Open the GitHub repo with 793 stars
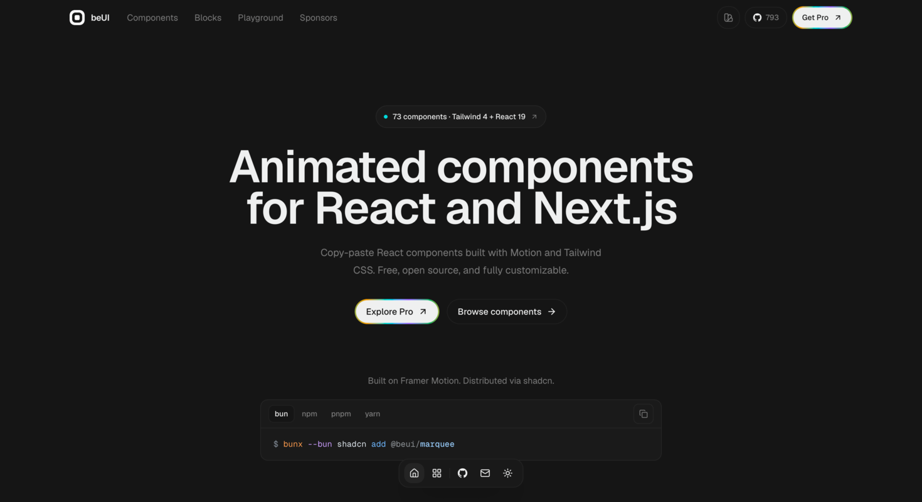 click(766, 18)
